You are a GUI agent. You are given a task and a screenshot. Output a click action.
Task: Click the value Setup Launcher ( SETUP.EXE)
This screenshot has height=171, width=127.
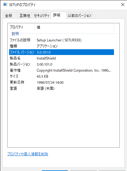click(59, 40)
